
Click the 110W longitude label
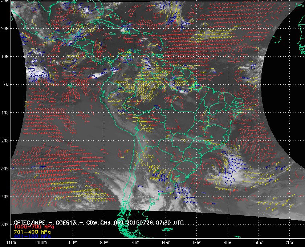(11, 243)
